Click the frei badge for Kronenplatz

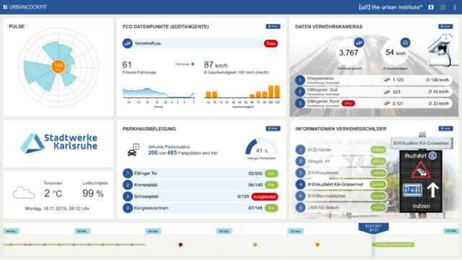tap(271, 185)
